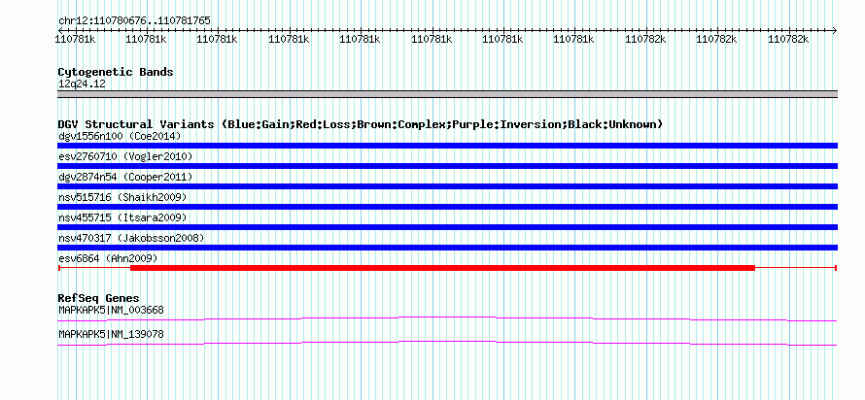865x400 pixels.
Task: Open the MAPKAPK5|NM_003668 gene label
Action: point(111,310)
